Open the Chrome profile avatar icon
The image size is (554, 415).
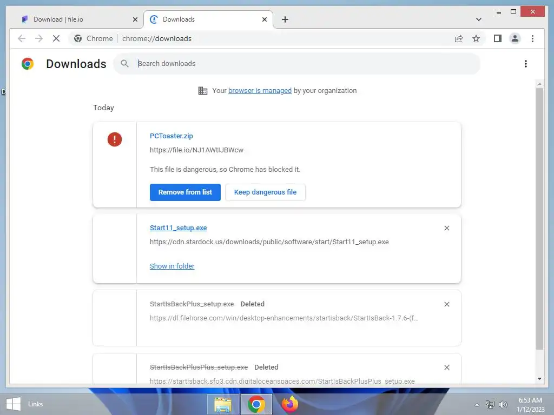[x=515, y=38]
